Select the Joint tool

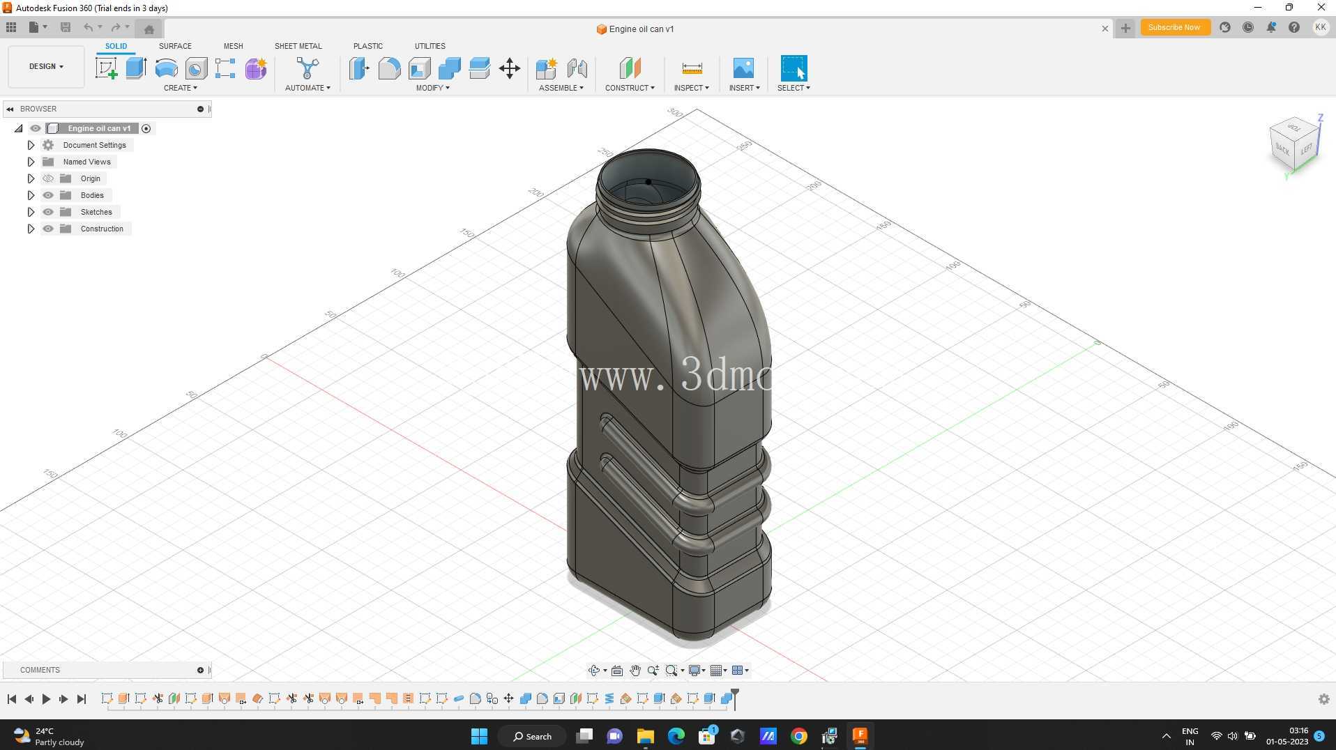577,68
